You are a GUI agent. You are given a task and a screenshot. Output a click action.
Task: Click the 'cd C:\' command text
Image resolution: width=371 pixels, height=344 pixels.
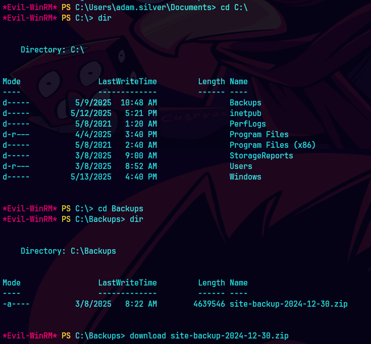[x=234, y=8]
